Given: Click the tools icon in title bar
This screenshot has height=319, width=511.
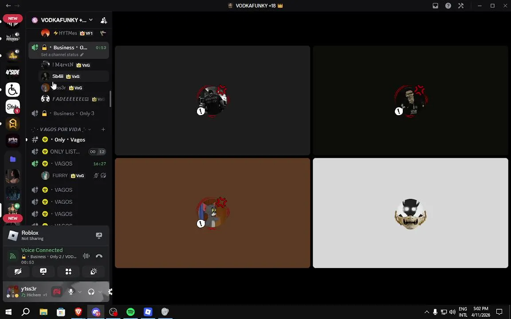Looking at the screenshot, I should pos(461,5).
